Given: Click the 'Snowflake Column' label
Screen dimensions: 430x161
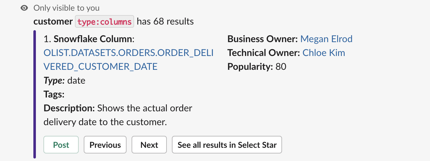Looking at the screenshot, I should point(93,39).
